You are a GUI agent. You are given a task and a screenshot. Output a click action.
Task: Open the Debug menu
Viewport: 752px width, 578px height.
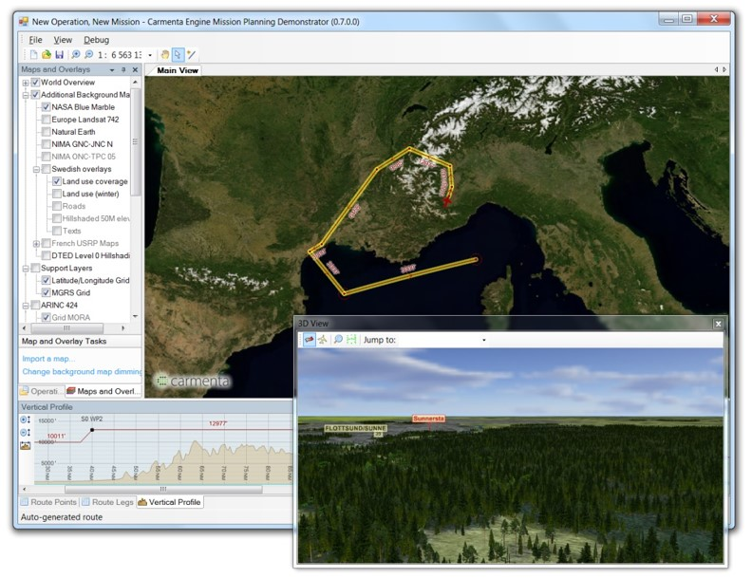click(x=97, y=40)
